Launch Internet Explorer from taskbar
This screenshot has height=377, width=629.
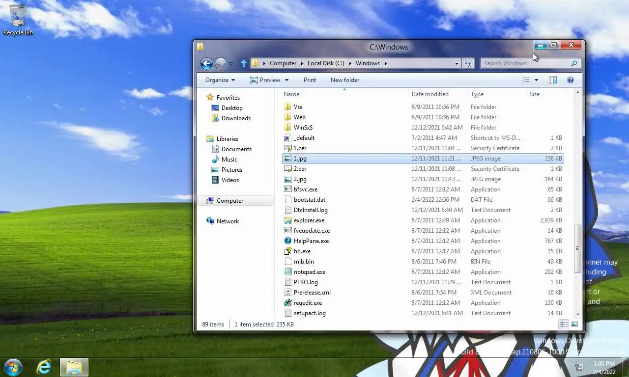pyautogui.click(x=44, y=367)
